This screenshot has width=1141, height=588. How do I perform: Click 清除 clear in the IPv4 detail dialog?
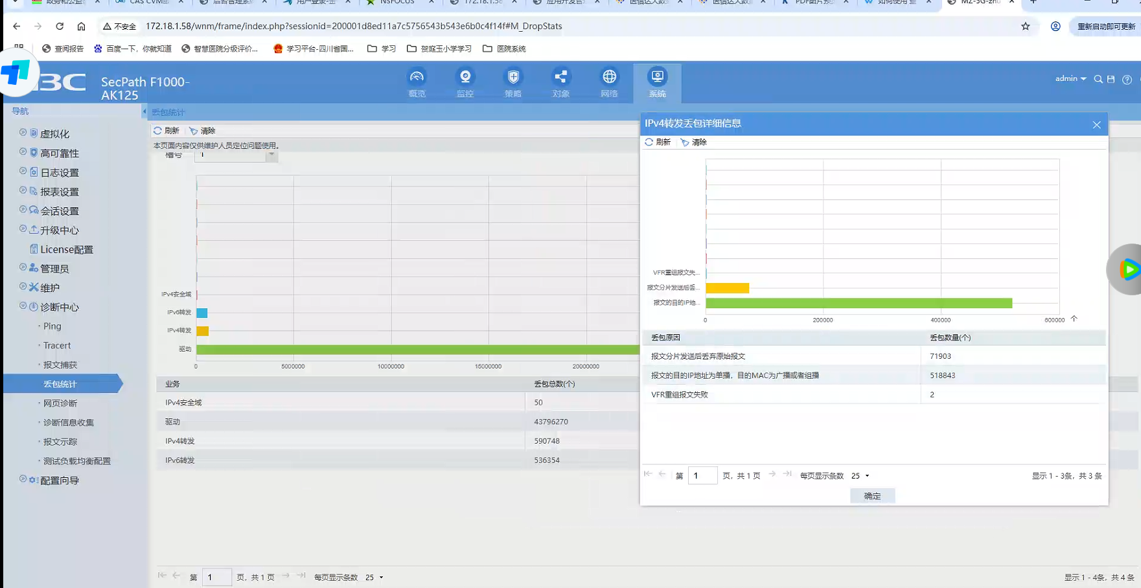click(694, 142)
